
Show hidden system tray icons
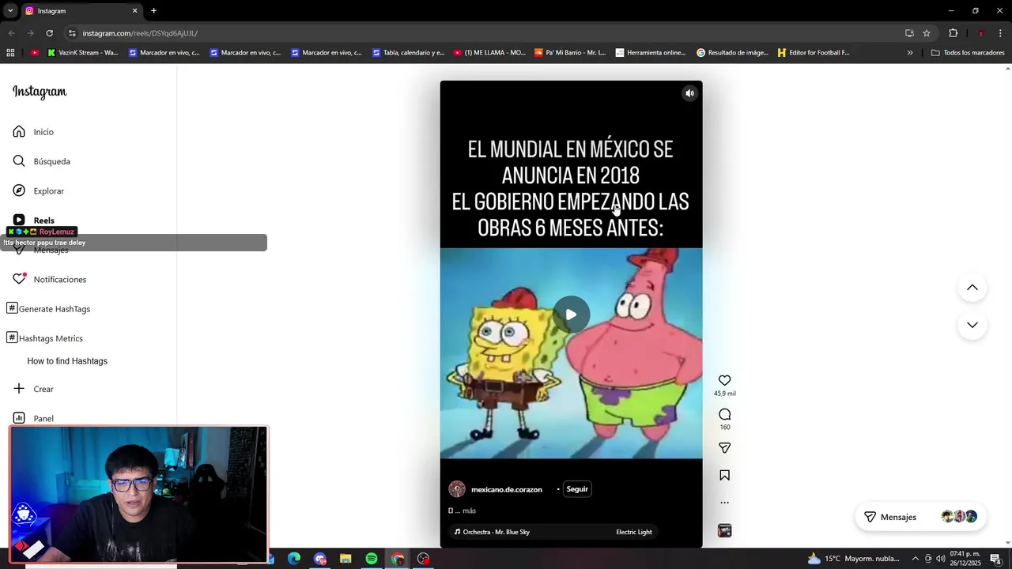tap(916, 559)
